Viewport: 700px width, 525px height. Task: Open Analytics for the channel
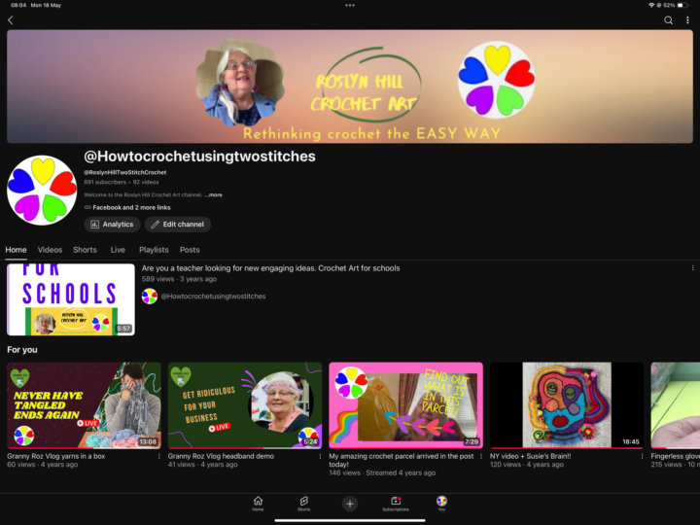112,225
